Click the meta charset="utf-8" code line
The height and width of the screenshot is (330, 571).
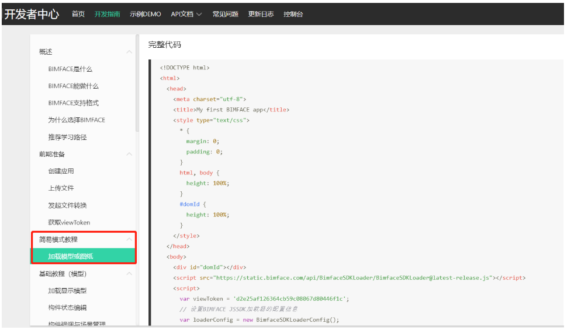pyautogui.click(x=210, y=99)
